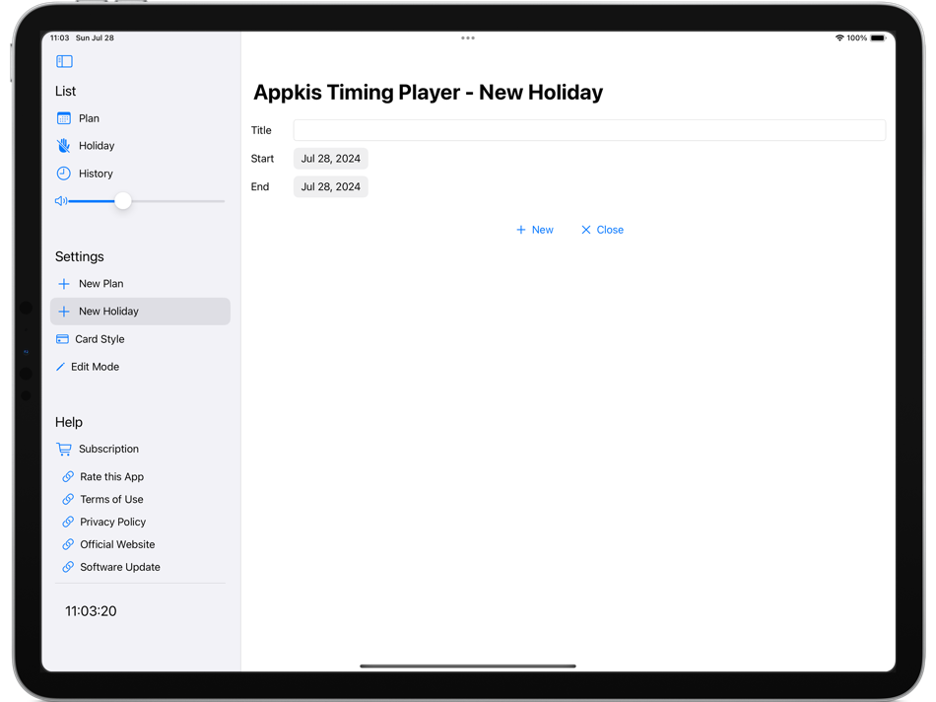This screenshot has height=702, width=936.
Task: Click the 11:03:20 clock display
Action: tap(91, 611)
